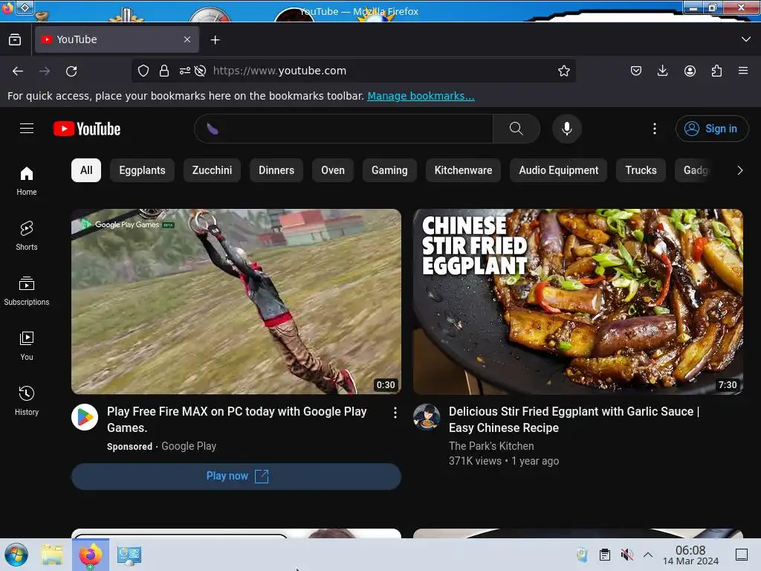Filter by Dinners chip
Viewport: 761px width, 571px height.
click(x=276, y=170)
